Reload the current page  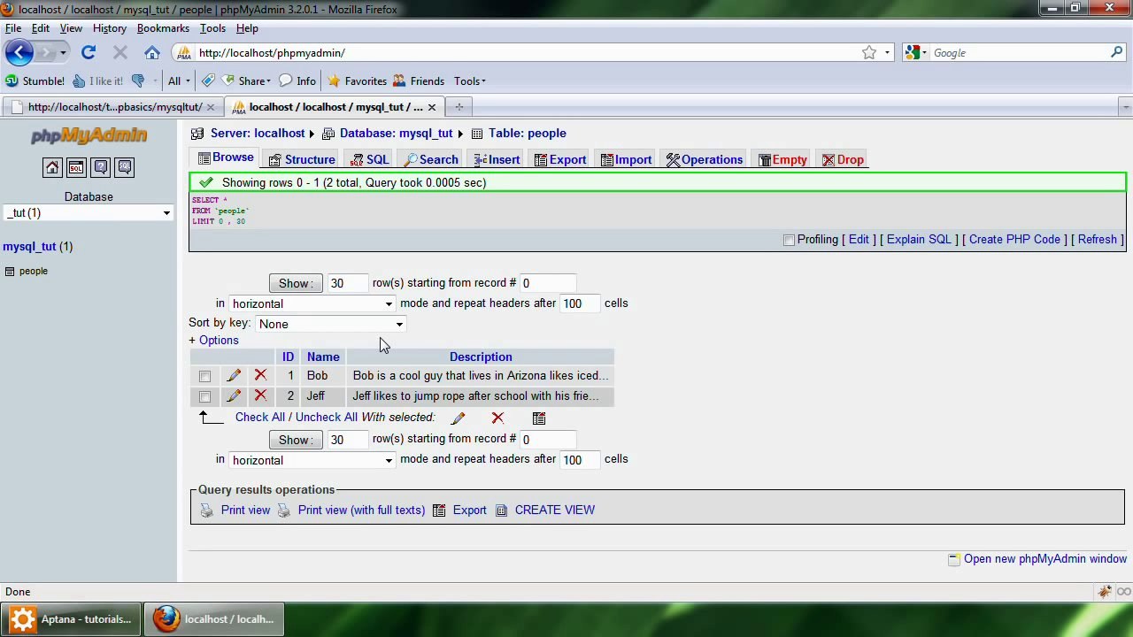pyautogui.click(x=89, y=53)
